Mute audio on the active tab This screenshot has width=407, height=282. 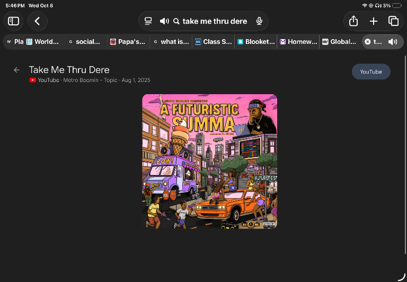(x=393, y=42)
